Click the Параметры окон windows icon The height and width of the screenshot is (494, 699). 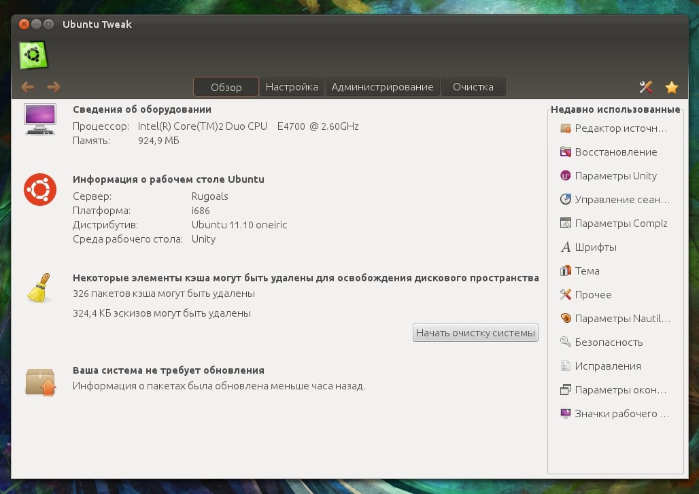point(565,389)
